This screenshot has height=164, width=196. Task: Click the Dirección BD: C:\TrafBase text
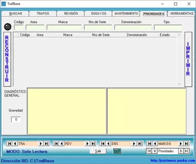point(28,161)
